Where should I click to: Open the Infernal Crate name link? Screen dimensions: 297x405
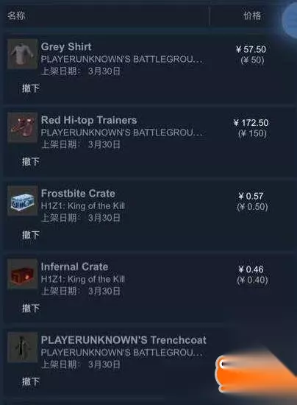(x=74, y=267)
